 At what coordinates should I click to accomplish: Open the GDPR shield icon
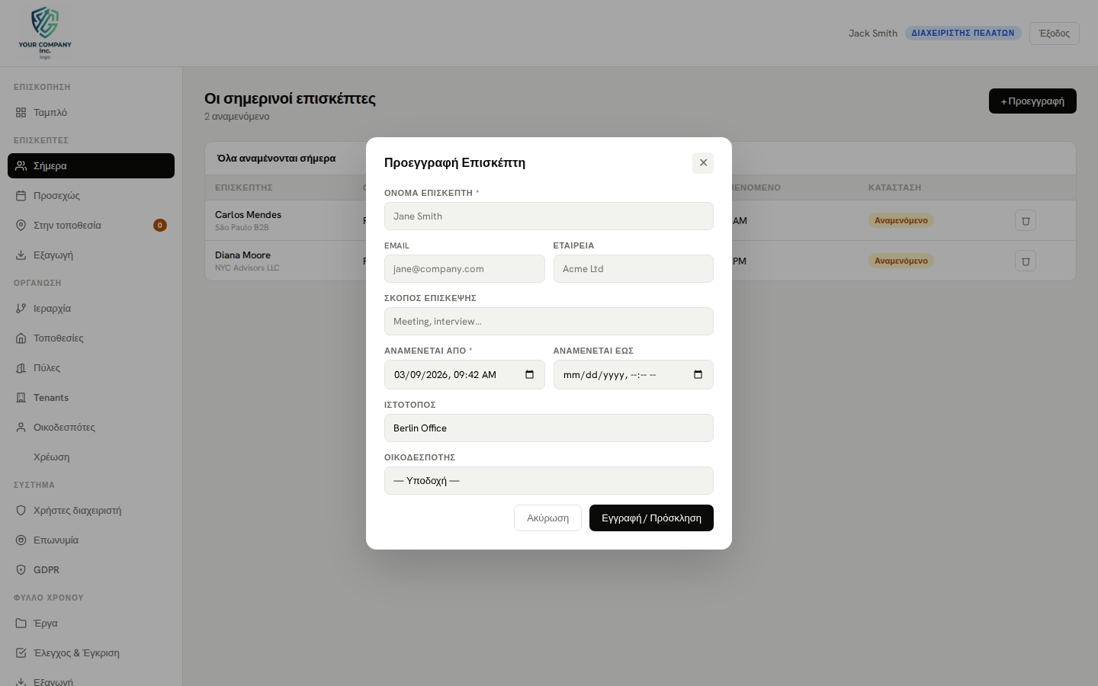[x=21, y=569]
